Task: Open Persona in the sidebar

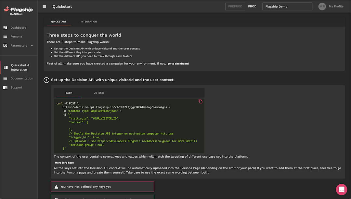Action: point(16,36)
